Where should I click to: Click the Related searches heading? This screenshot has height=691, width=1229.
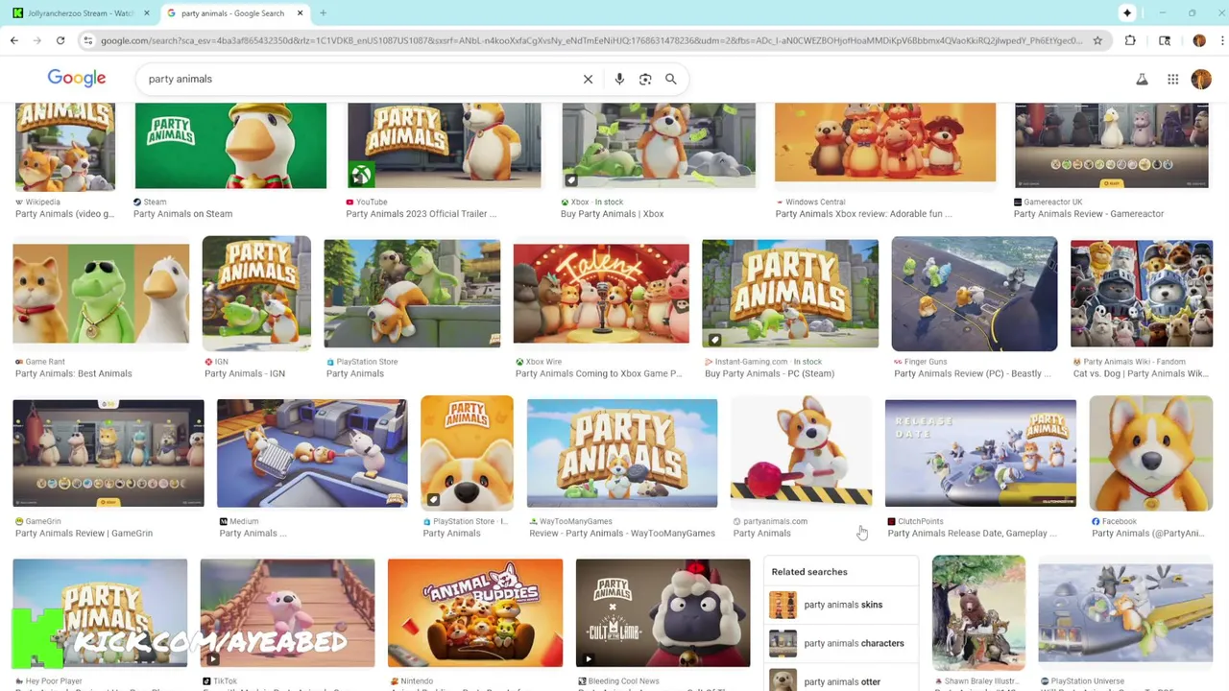[x=809, y=572]
